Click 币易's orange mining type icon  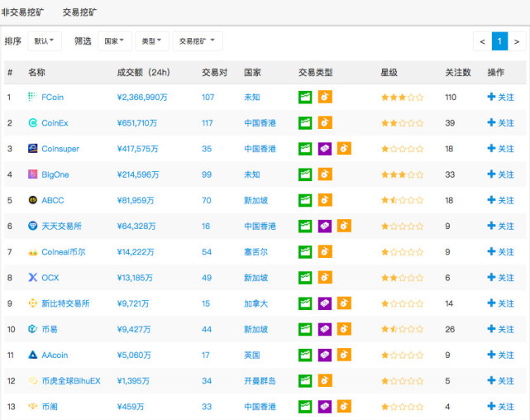[344, 329]
